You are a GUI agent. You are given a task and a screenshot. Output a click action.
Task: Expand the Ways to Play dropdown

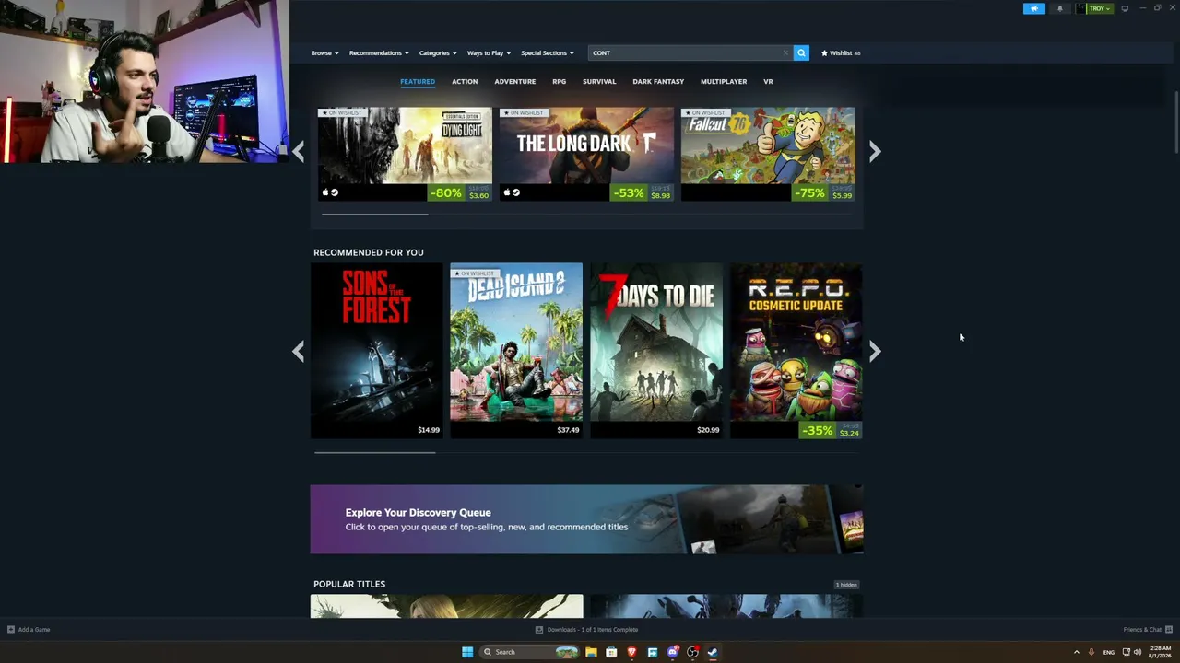[x=489, y=53]
